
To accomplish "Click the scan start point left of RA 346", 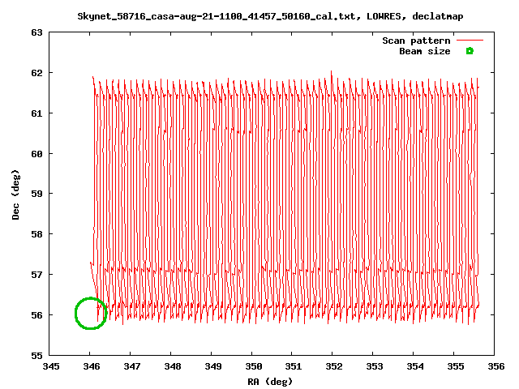I will 90,263.
